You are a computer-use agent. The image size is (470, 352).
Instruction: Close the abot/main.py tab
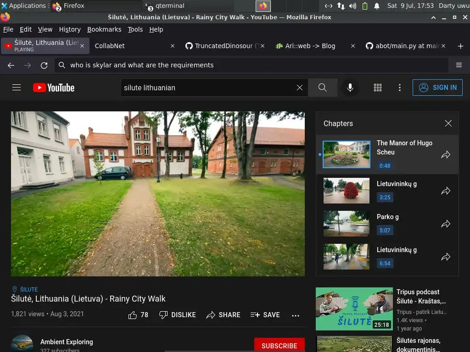[x=443, y=46]
